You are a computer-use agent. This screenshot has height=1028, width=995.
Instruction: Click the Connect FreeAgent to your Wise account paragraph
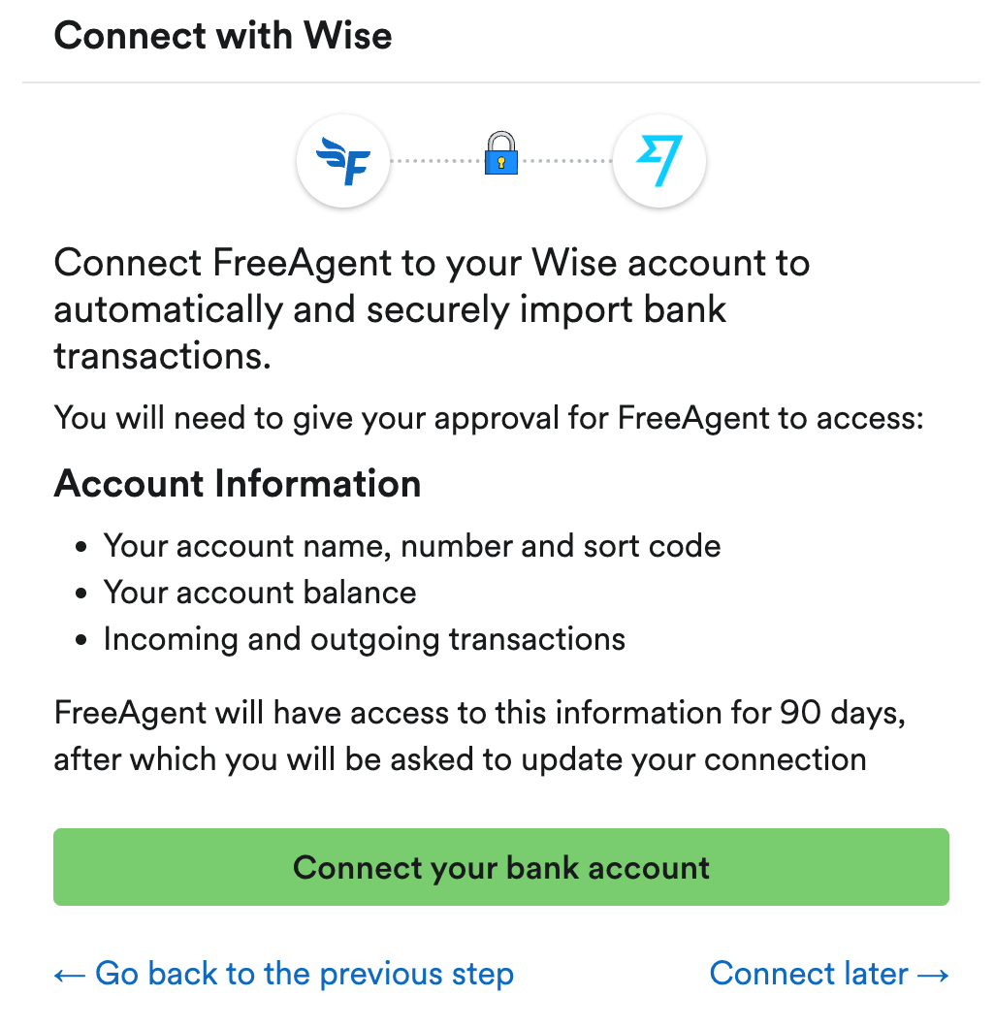432,309
